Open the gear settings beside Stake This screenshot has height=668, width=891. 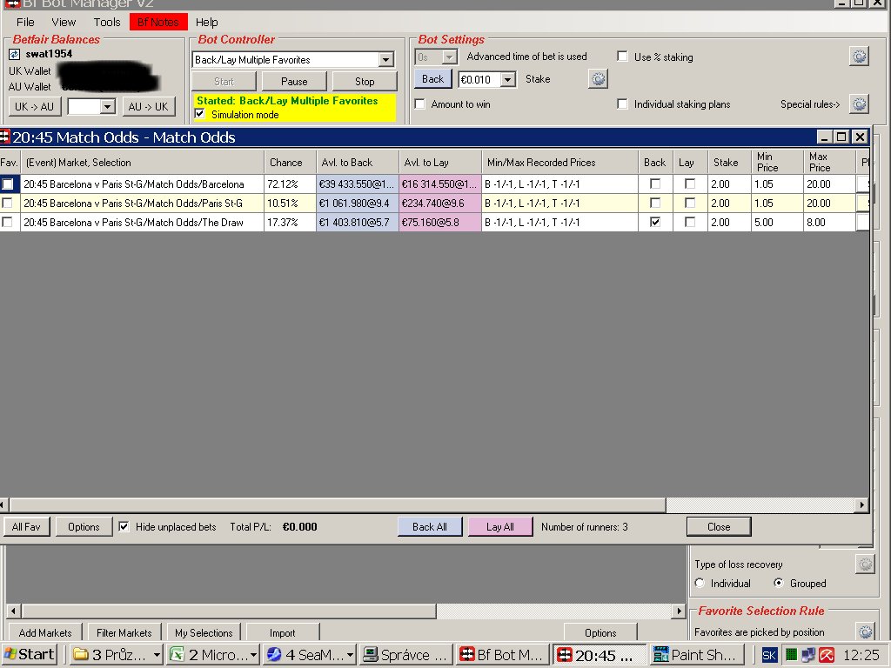(598, 79)
